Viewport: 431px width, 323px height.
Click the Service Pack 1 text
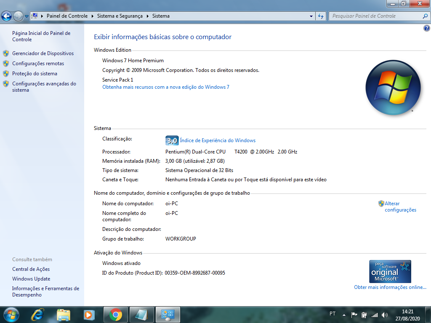click(118, 80)
